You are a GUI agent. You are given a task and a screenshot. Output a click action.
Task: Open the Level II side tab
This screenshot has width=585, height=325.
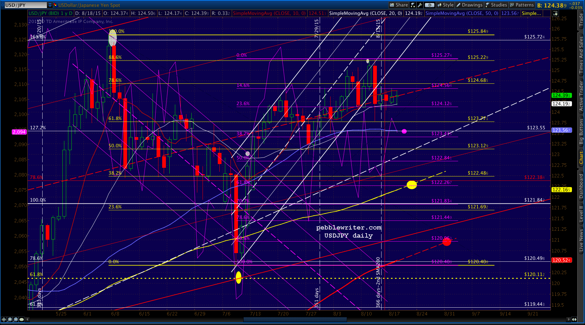coord(581,214)
